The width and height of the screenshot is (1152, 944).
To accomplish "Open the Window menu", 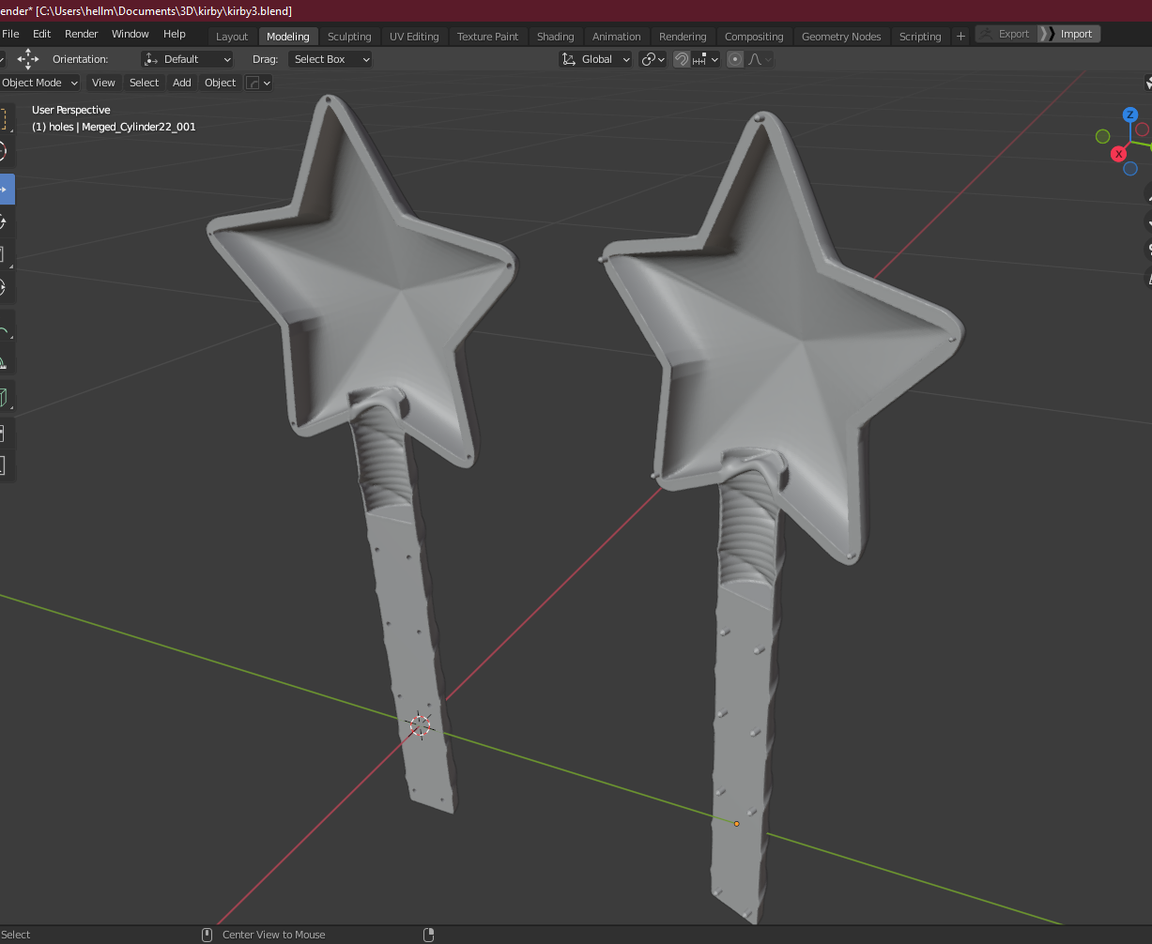I will pyautogui.click(x=131, y=34).
